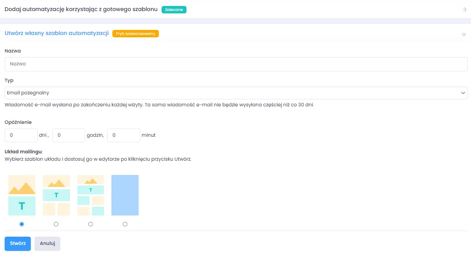Collapse the Utwórz własny szablon section chevron
471x256 pixels.
pos(464,34)
